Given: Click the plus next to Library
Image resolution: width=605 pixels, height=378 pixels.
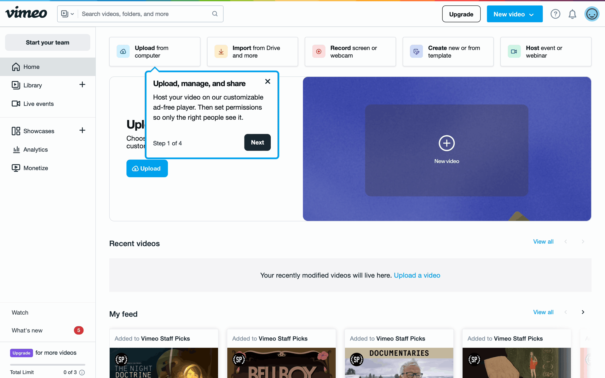Looking at the screenshot, I should tap(82, 84).
